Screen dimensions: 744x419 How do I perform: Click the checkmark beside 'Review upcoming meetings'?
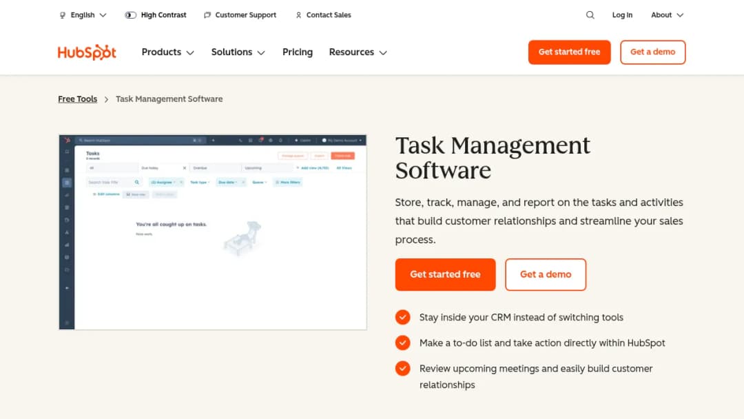[403, 368]
